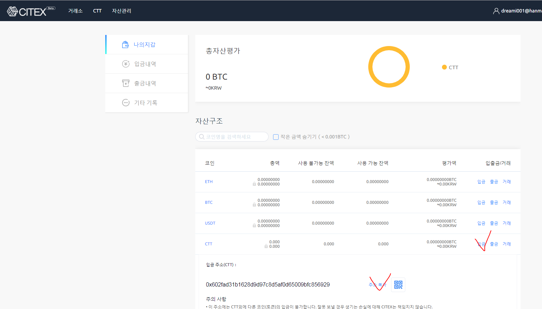This screenshot has width=542, height=309.
Task: Switch to the 기타 기록 tab
Action: pos(147,103)
